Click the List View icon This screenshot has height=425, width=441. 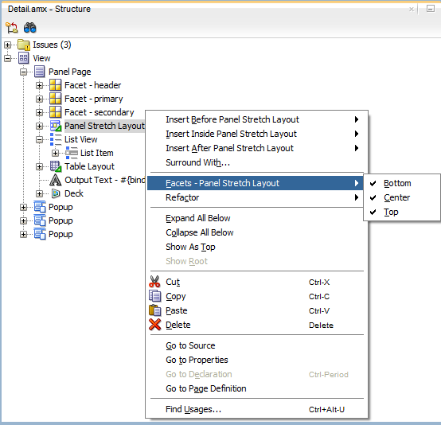[x=56, y=139]
